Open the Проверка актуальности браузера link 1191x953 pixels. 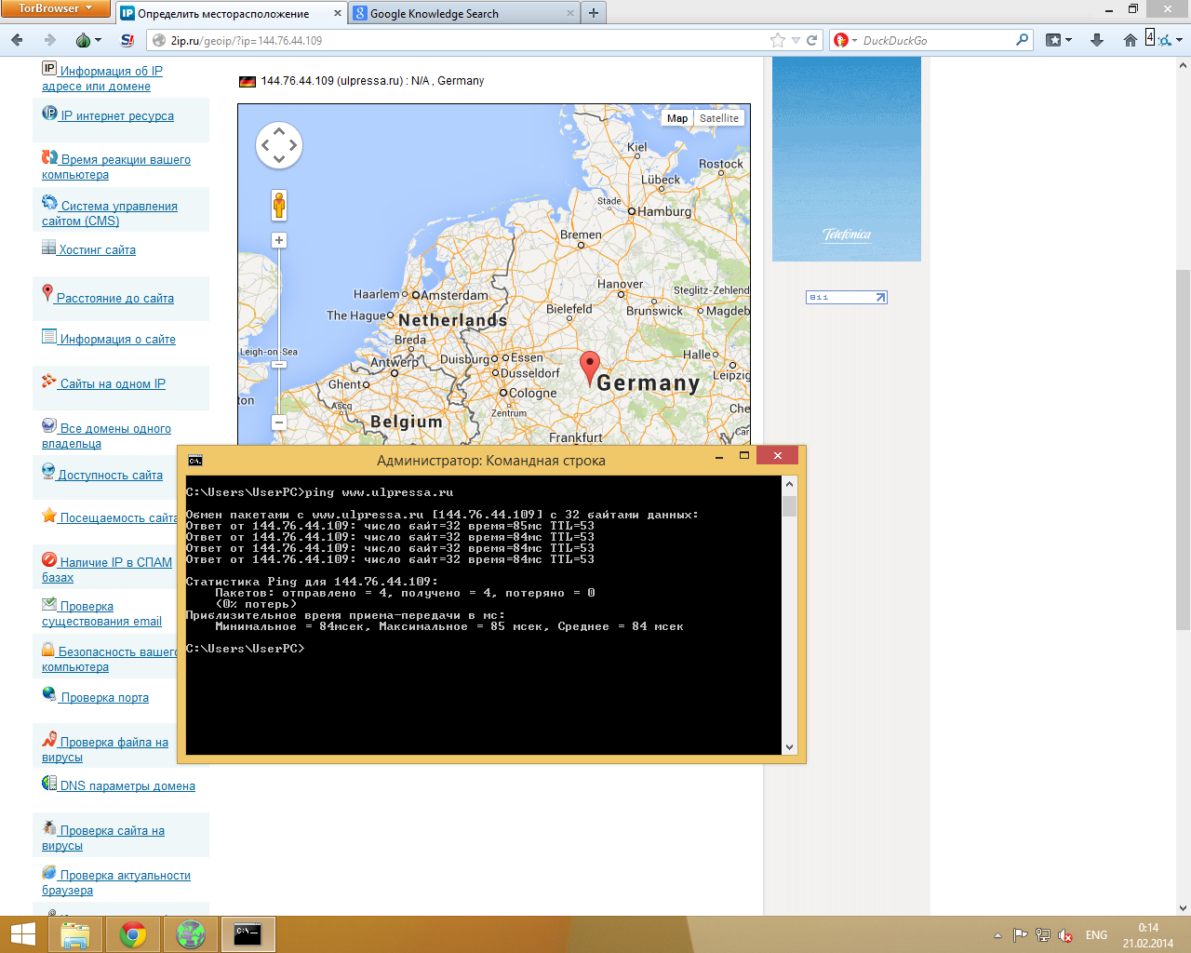(116, 882)
